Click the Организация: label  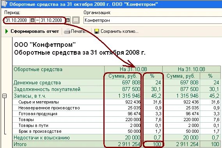pyautogui.click(x=97, y=12)
